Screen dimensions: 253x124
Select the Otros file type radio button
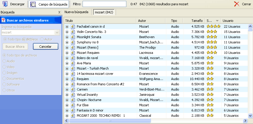tap(4, 90)
